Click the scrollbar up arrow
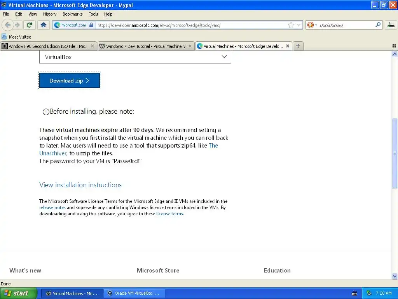The height and width of the screenshot is (299, 398). 395,54
